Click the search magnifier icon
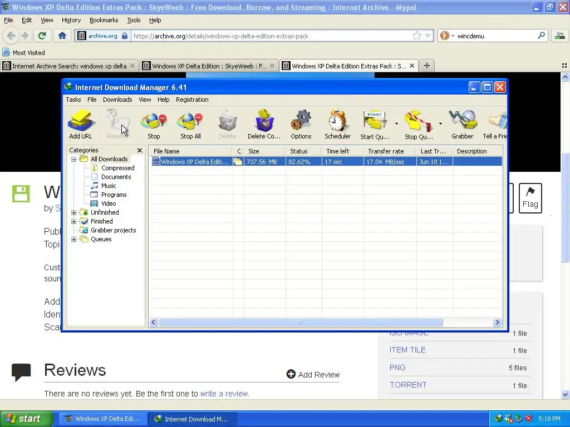 point(541,36)
